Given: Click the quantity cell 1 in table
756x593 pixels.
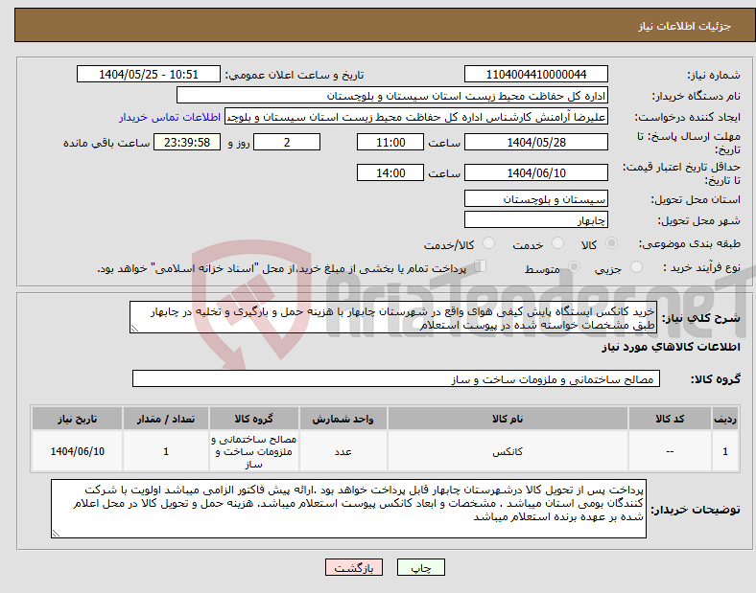Looking at the screenshot, I should coord(166,451).
